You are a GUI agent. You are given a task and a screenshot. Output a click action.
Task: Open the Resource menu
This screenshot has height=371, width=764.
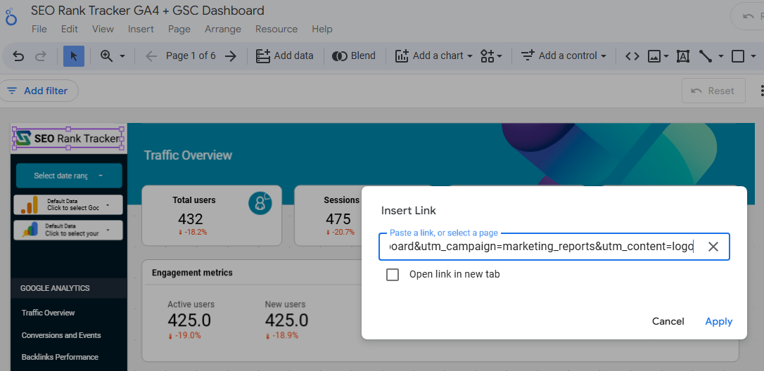point(276,30)
